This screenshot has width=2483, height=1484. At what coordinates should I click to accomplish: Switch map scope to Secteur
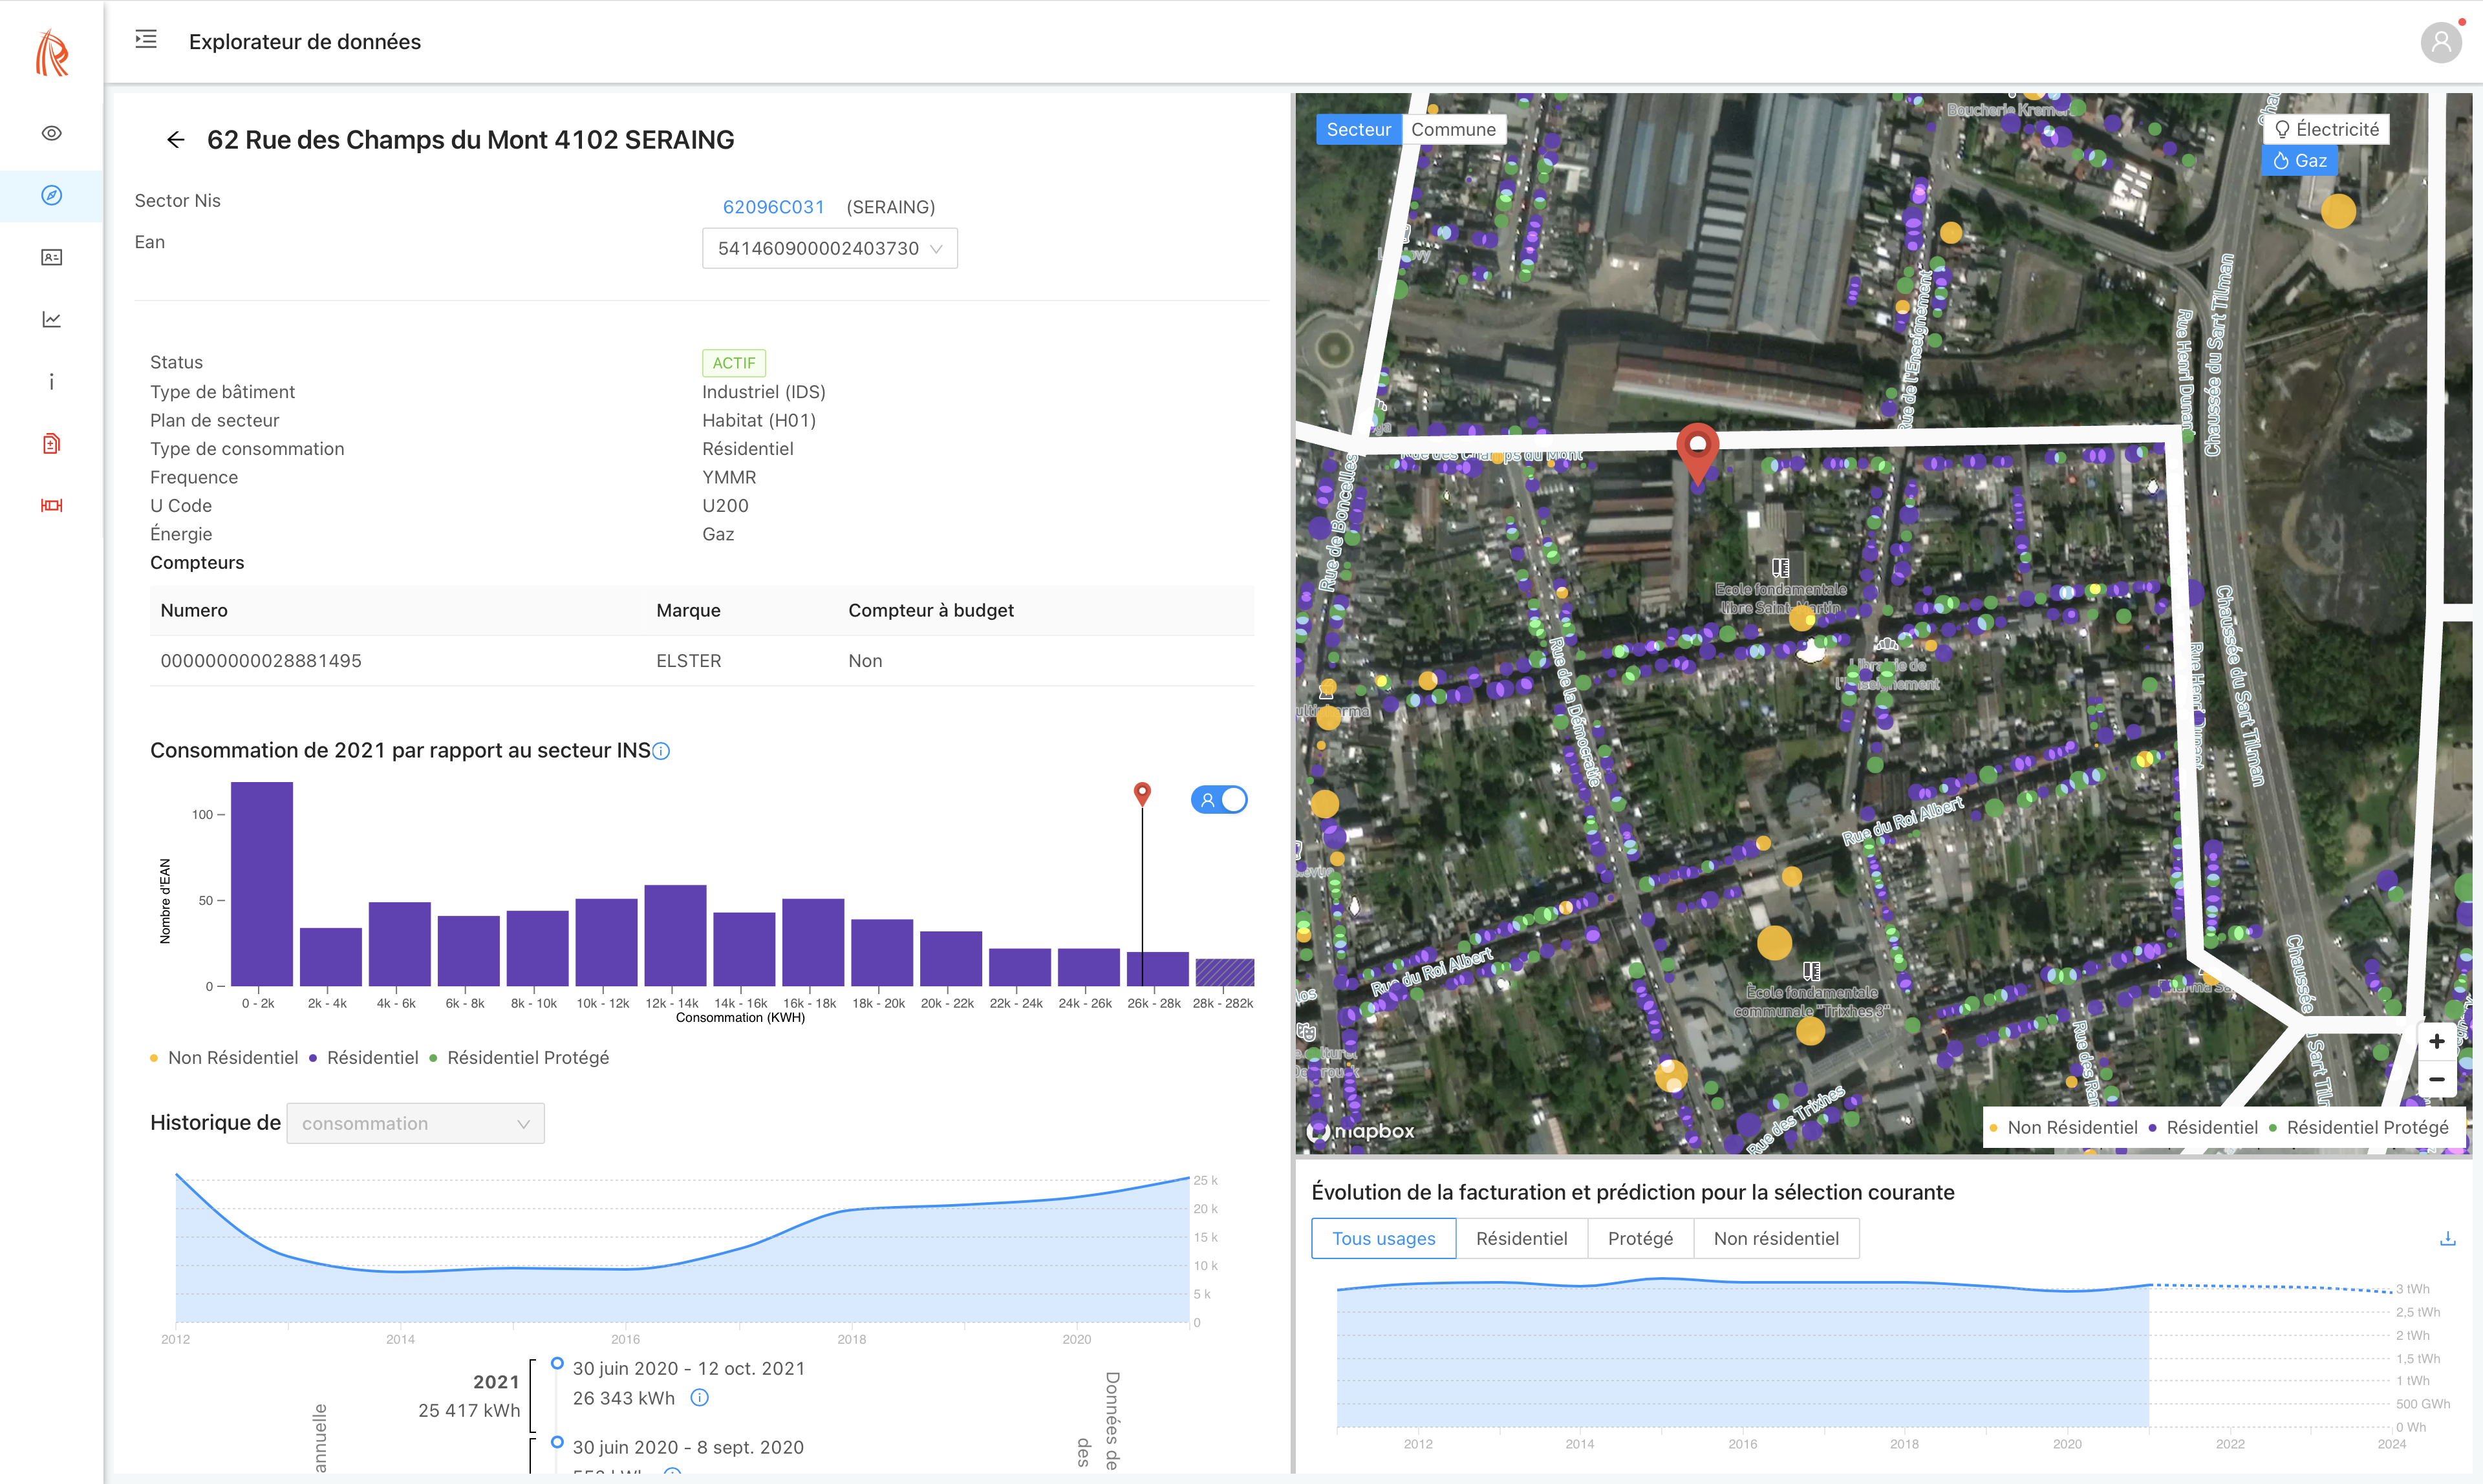click(1359, 129)
